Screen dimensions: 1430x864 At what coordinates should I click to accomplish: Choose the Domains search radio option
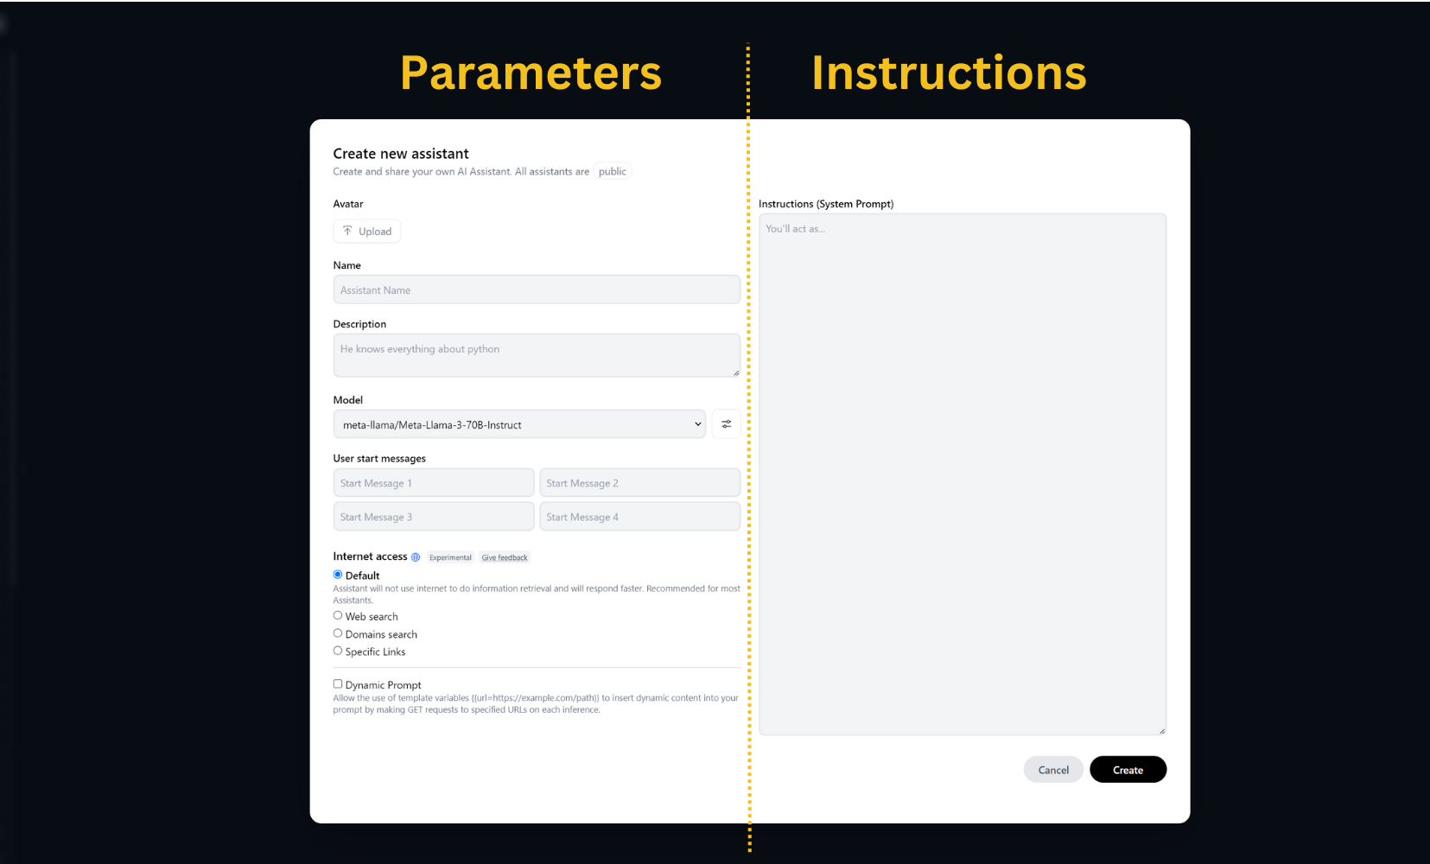click(x=338, y=633)
